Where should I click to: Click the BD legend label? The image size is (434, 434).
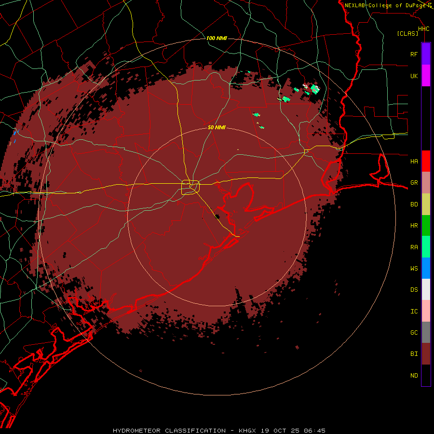click(x=414, y=204)
